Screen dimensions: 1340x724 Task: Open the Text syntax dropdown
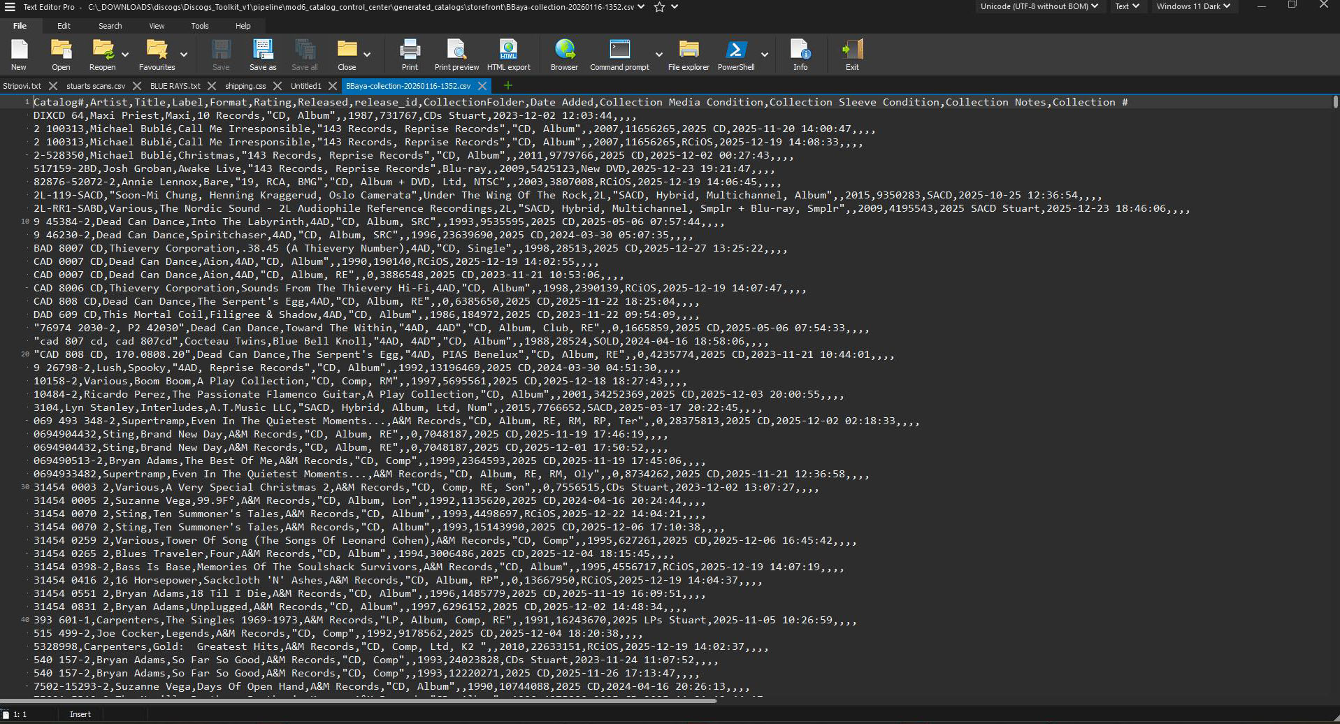click(x=1127, y=6)
